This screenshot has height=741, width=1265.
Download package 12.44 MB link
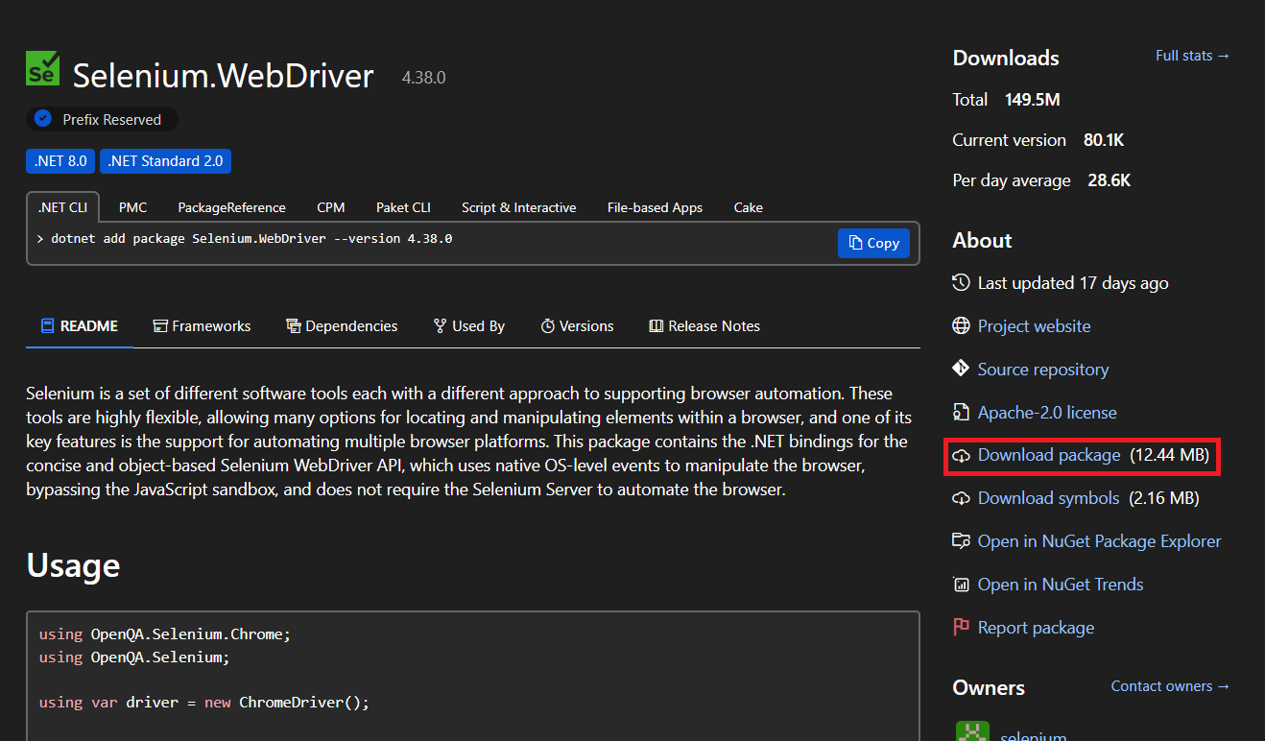tap(1048, 455)
